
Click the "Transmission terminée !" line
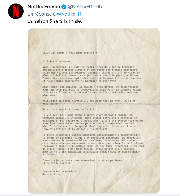point(59,172)
